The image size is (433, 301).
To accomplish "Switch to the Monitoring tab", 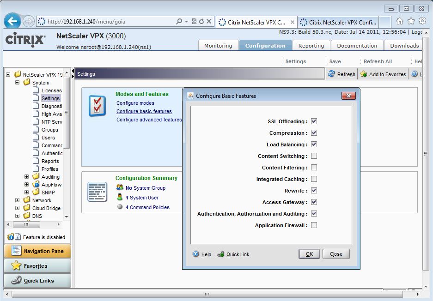I will click(x=218, y=46).
